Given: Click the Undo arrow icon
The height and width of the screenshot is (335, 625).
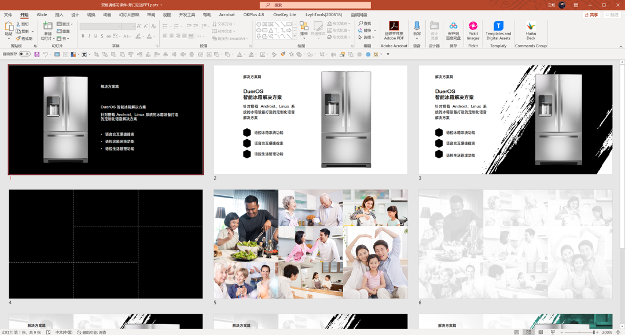Looking at the screenshot, I should 46,54.
